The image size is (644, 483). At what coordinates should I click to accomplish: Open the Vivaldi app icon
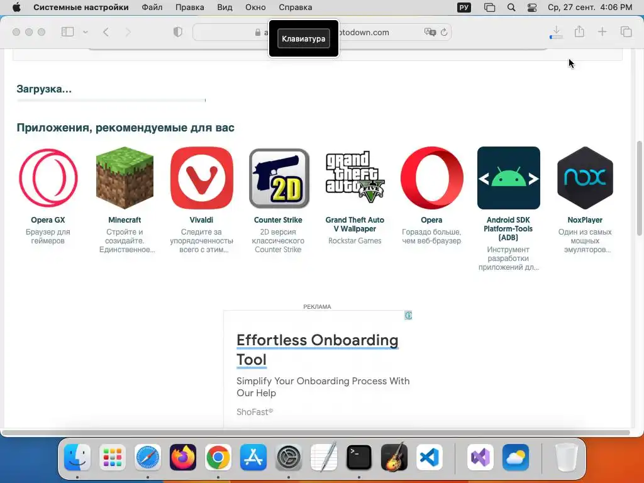point(201,178)
